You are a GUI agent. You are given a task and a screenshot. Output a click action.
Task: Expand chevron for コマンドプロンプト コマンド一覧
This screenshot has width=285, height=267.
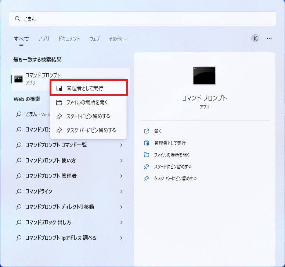(x=122, y=145)
